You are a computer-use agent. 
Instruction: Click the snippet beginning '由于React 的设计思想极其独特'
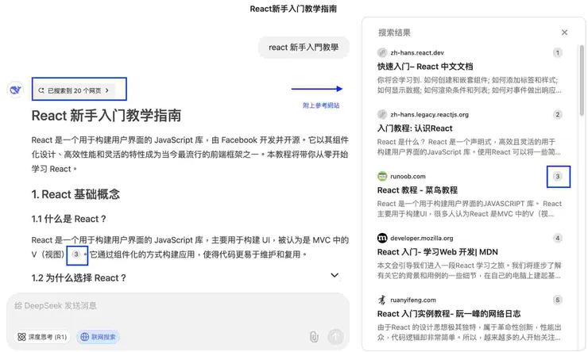pyautogui.click(x=469, y=332)
